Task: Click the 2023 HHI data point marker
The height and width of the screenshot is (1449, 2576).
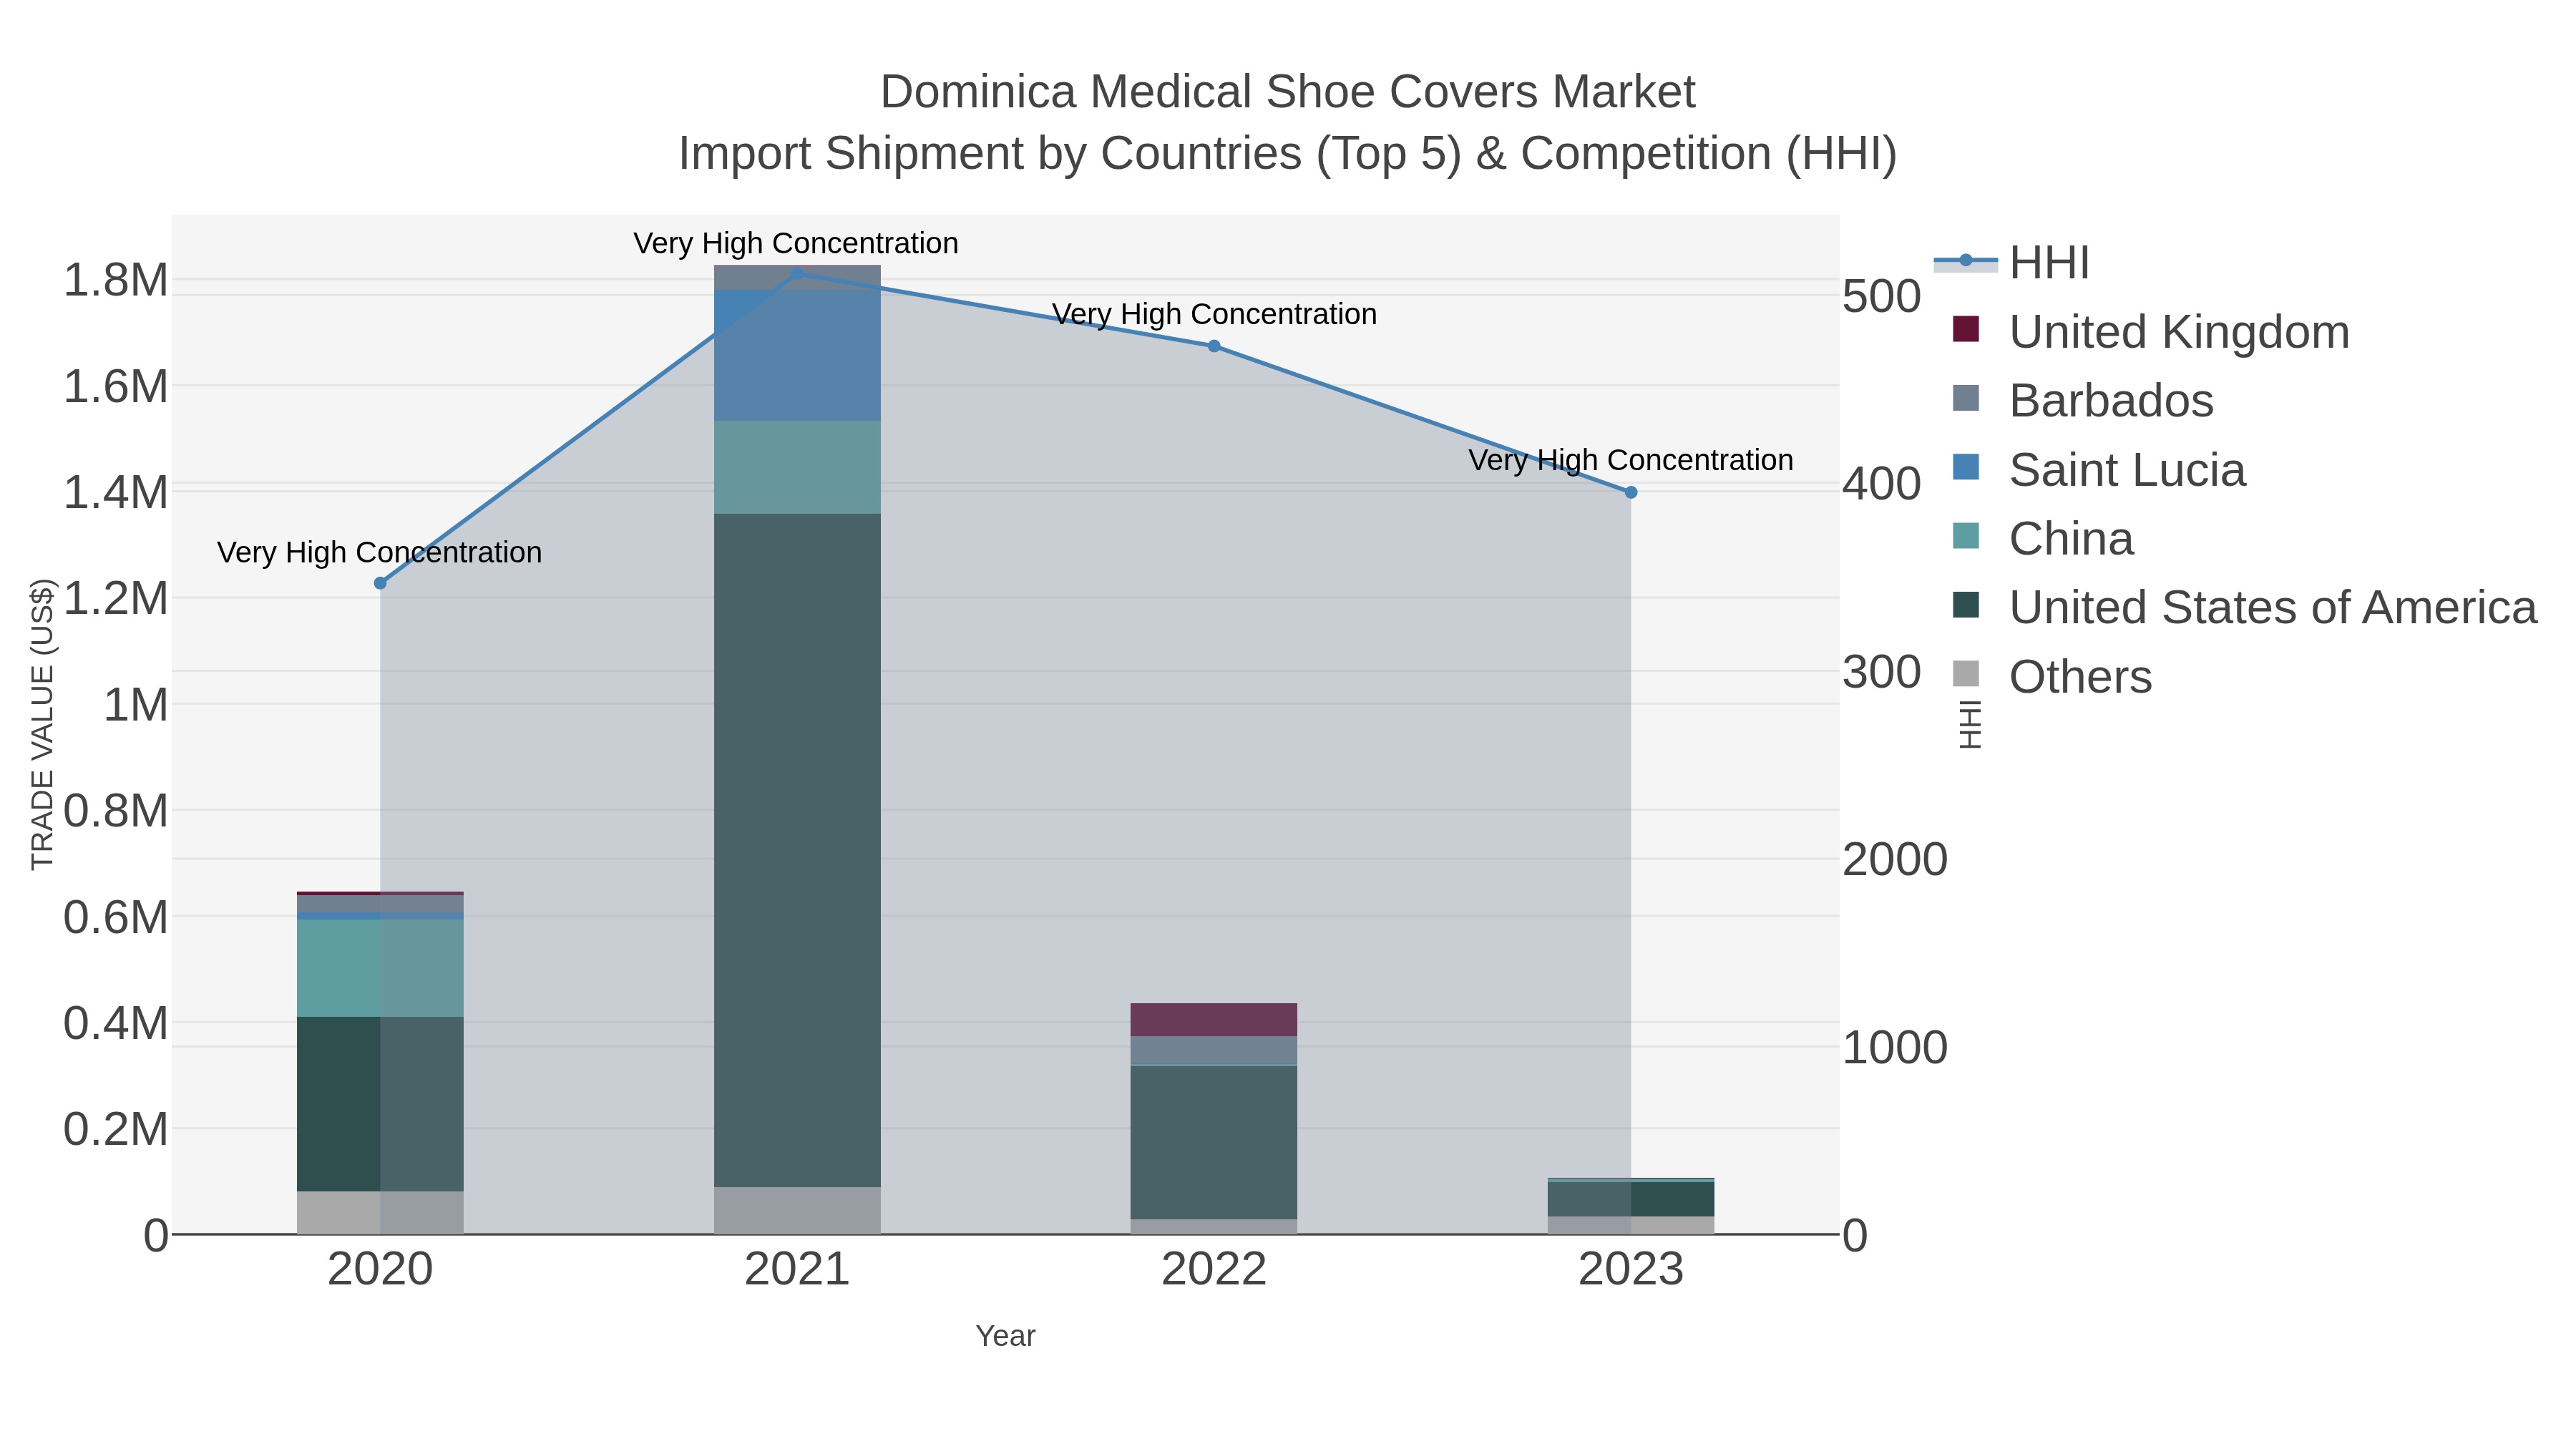Action: pyautogui.click(x=1631, y=492)
